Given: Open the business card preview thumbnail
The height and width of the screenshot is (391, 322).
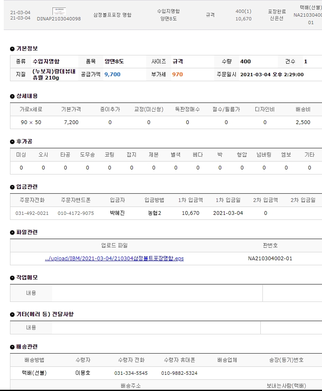Looking at the screenshot, I should pyautogui.click(x=59, y=11).
